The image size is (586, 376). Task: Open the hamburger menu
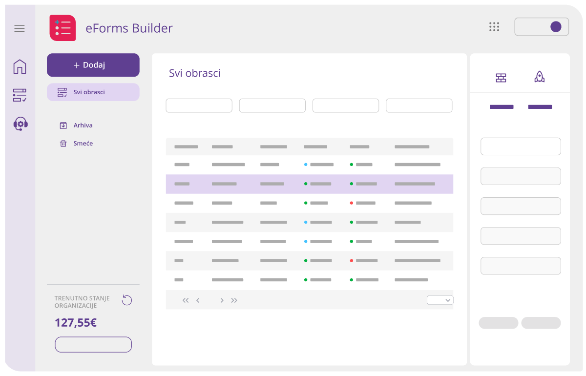tap(20, 28)
